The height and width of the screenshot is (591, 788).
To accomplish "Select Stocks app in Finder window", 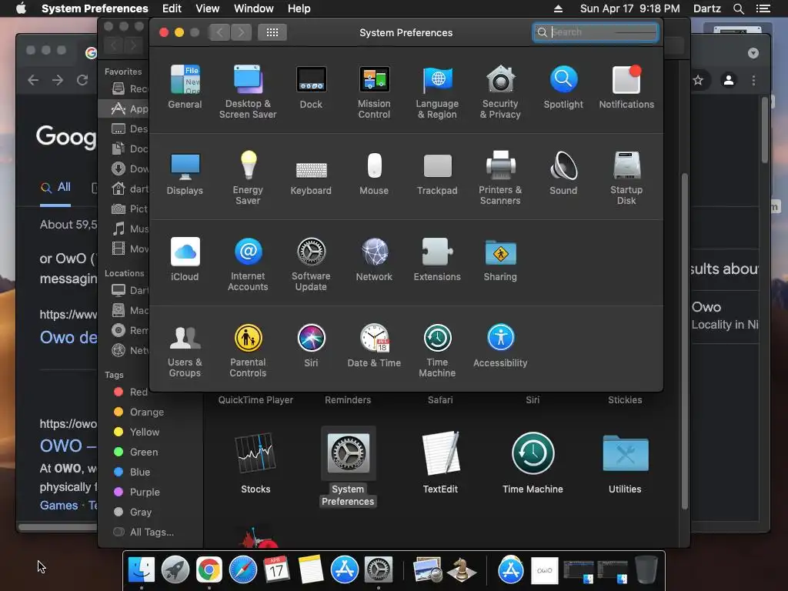I will pyautogui.click(x=255, y=462).
